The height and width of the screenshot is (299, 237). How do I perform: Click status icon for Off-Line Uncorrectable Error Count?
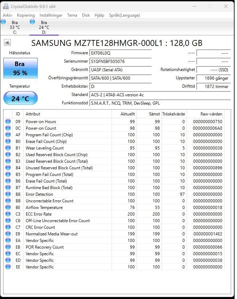coord(8,221)
